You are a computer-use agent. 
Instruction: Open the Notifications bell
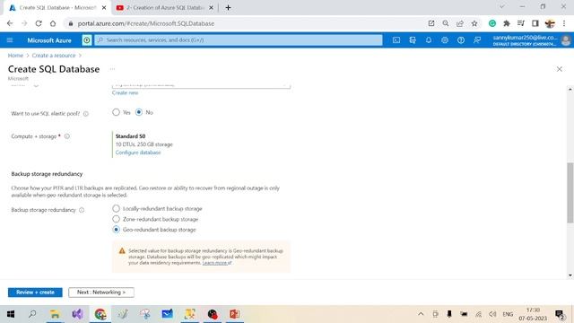429,39
